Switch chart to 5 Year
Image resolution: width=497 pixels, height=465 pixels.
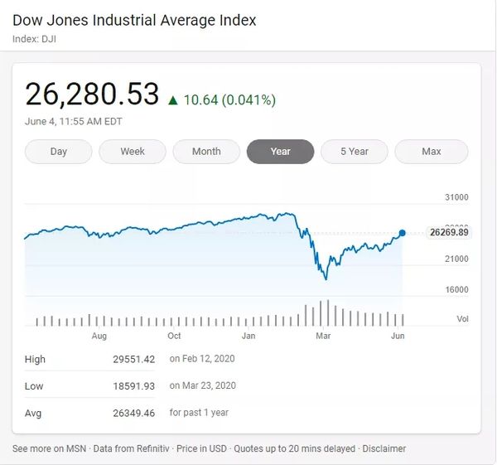(x=355, y=152)
